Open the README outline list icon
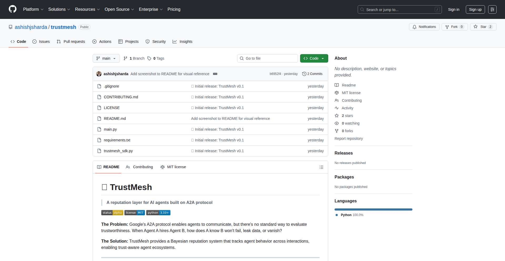Viewport: 505px width, 261px height. click(x=321, y=167)
